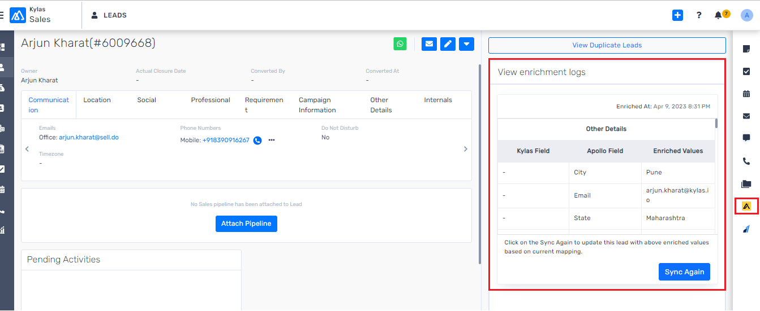
Task: Open the Campaign Information tab
Action: coord(317,105)
